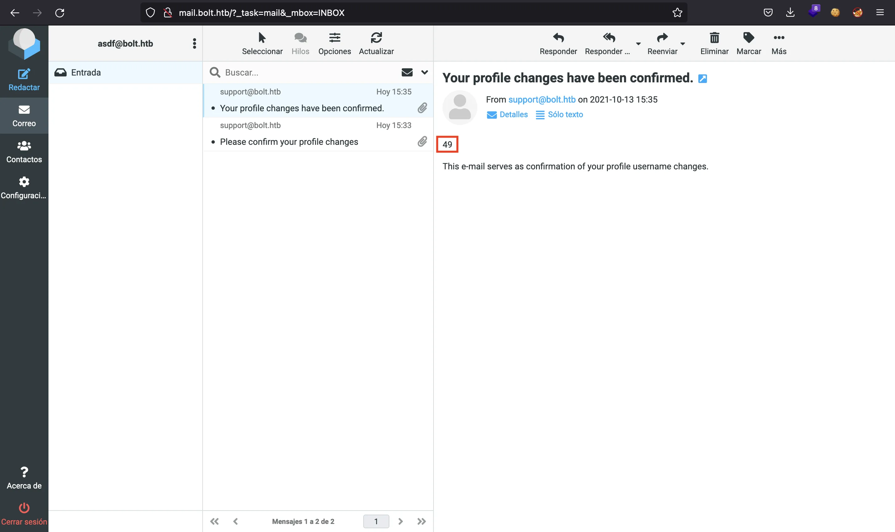This screenshot has width=895, height=532.
Task: Click Responder to reply
Action: pos(558,44)
